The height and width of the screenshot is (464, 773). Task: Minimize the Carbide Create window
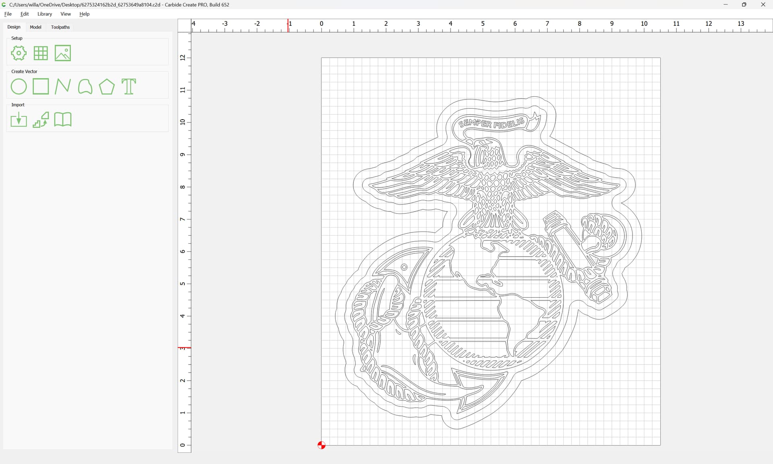coord(725,4)
